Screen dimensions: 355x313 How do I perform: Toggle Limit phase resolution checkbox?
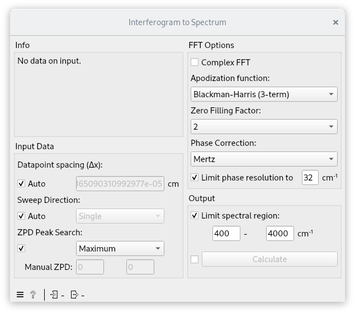coord(195,177)
